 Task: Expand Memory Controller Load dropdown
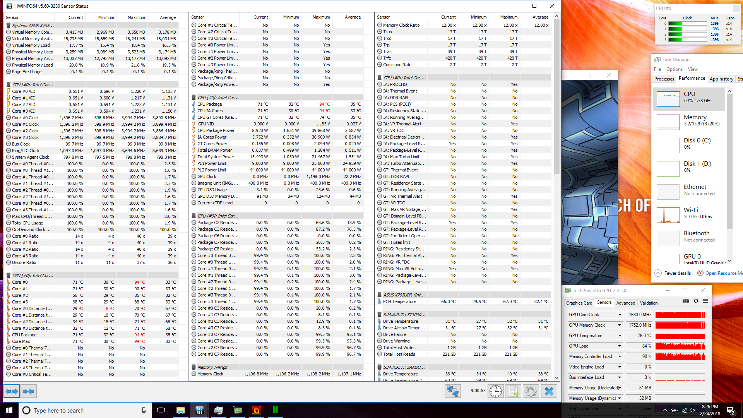click(620, 356)
